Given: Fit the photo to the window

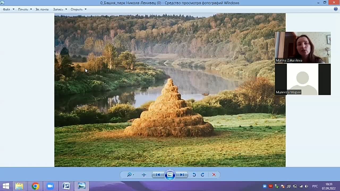Looking at the screenshot, I should (144, 175).
